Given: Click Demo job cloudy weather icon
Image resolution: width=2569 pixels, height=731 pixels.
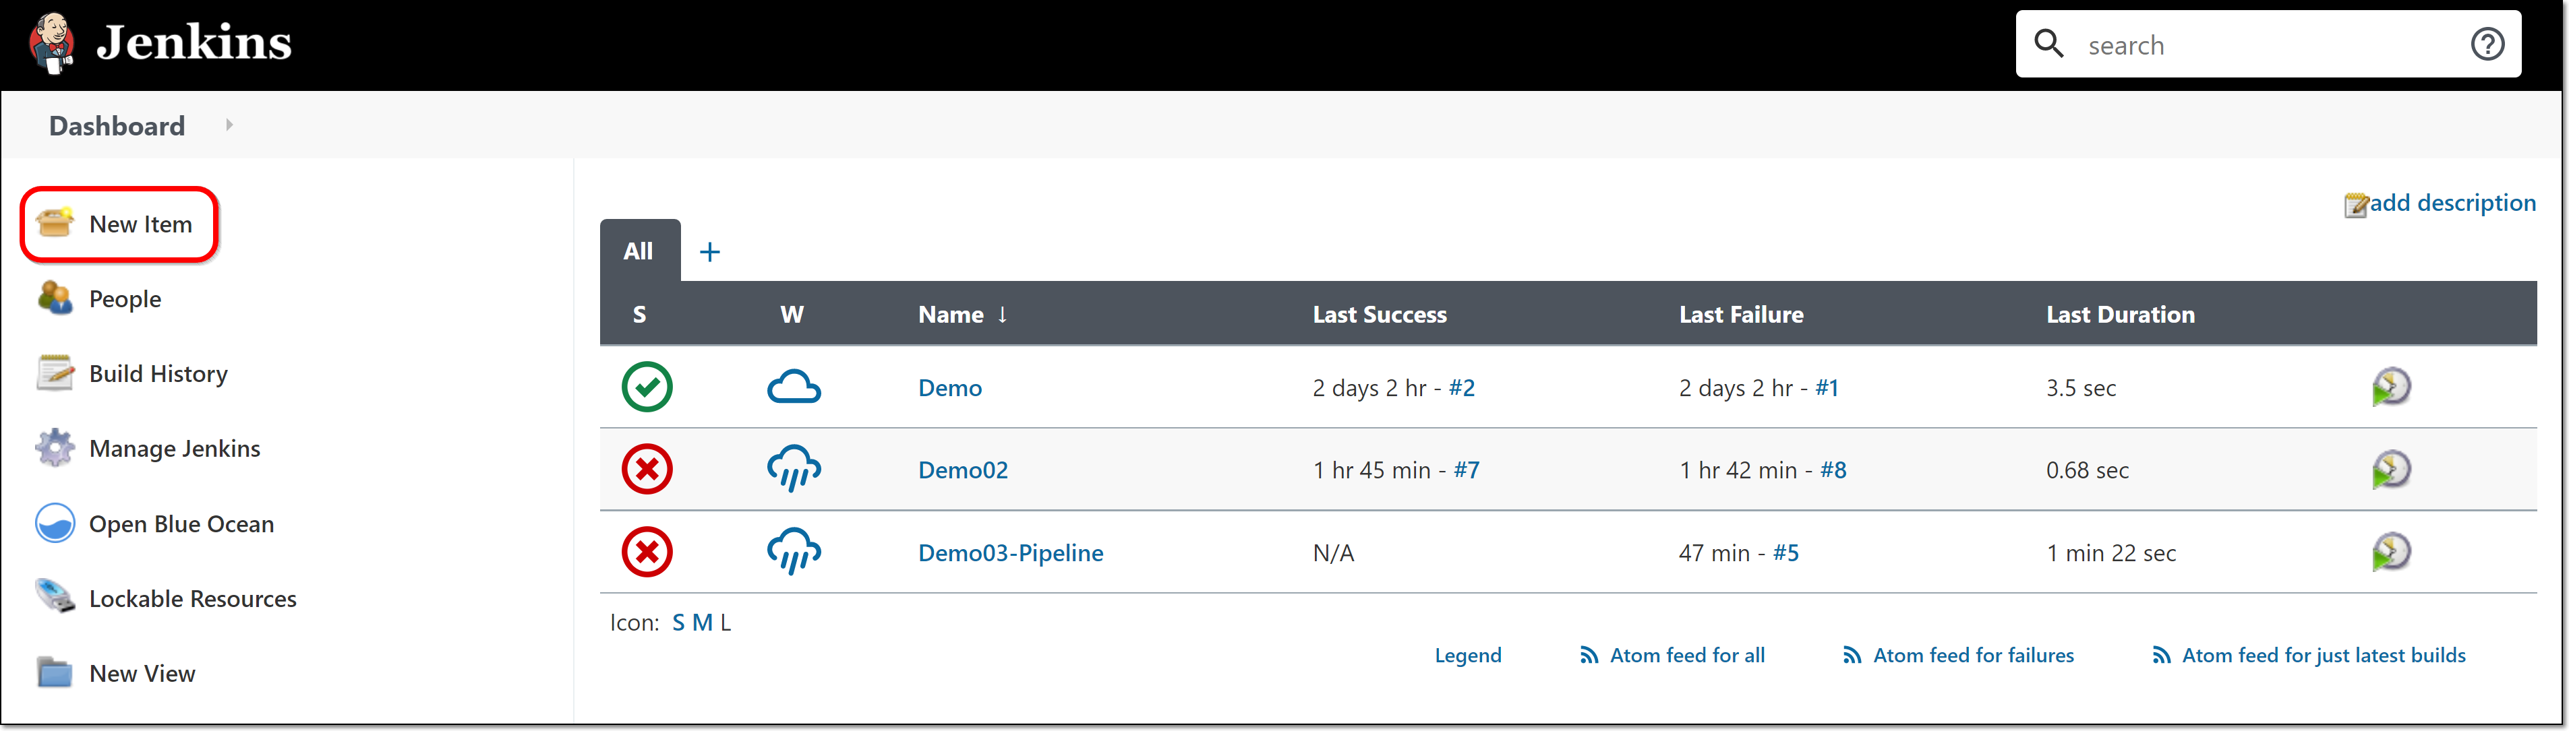Looking at the screenshot, I should point(794,387).
